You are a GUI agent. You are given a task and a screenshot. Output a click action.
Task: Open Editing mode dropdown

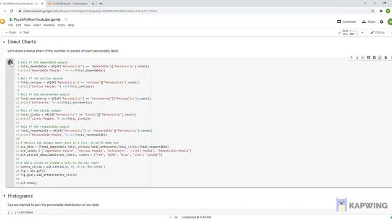[378, 32]
